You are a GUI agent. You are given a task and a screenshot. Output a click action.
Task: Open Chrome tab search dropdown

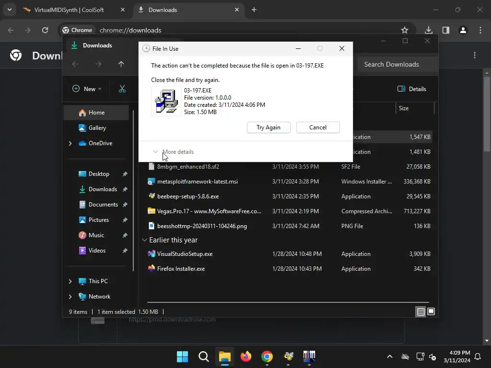(10, 10)
